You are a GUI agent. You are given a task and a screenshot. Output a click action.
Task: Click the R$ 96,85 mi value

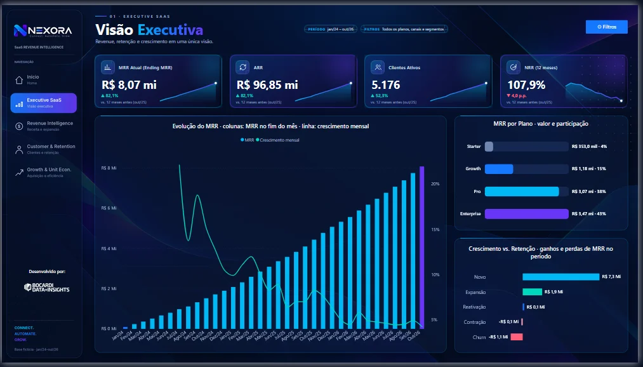point(267,85)
